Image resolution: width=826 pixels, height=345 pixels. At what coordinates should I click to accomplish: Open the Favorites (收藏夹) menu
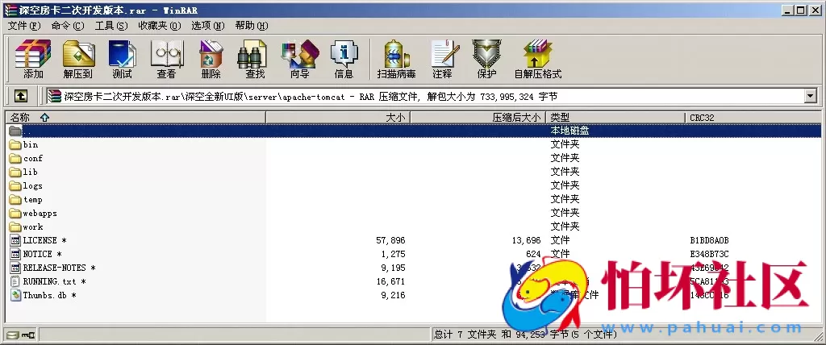point(160,25)
